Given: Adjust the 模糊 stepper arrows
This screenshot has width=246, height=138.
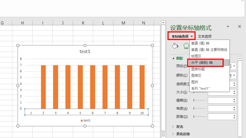Looking at the screenshot, I should click(x=234, y=100).
